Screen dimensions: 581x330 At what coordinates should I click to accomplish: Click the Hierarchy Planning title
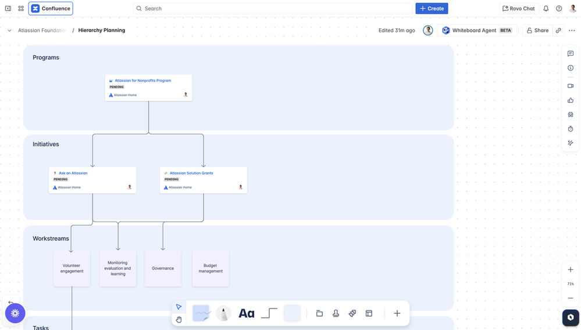click(x=102, y=30)
